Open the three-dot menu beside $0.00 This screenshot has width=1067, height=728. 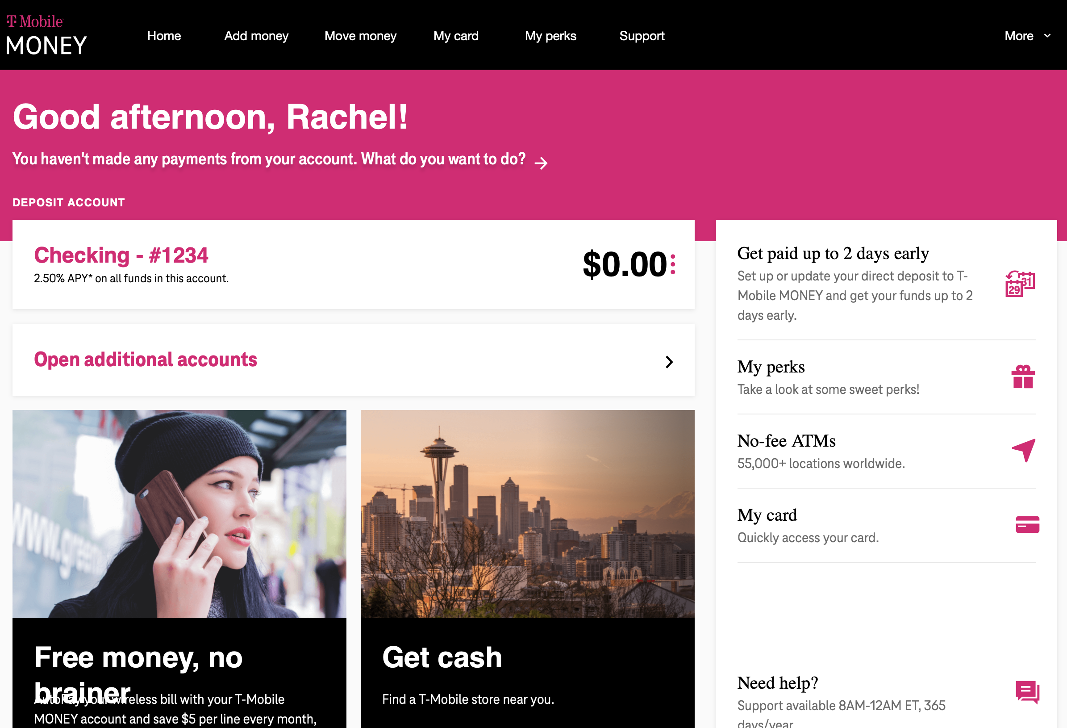point(673,264)
